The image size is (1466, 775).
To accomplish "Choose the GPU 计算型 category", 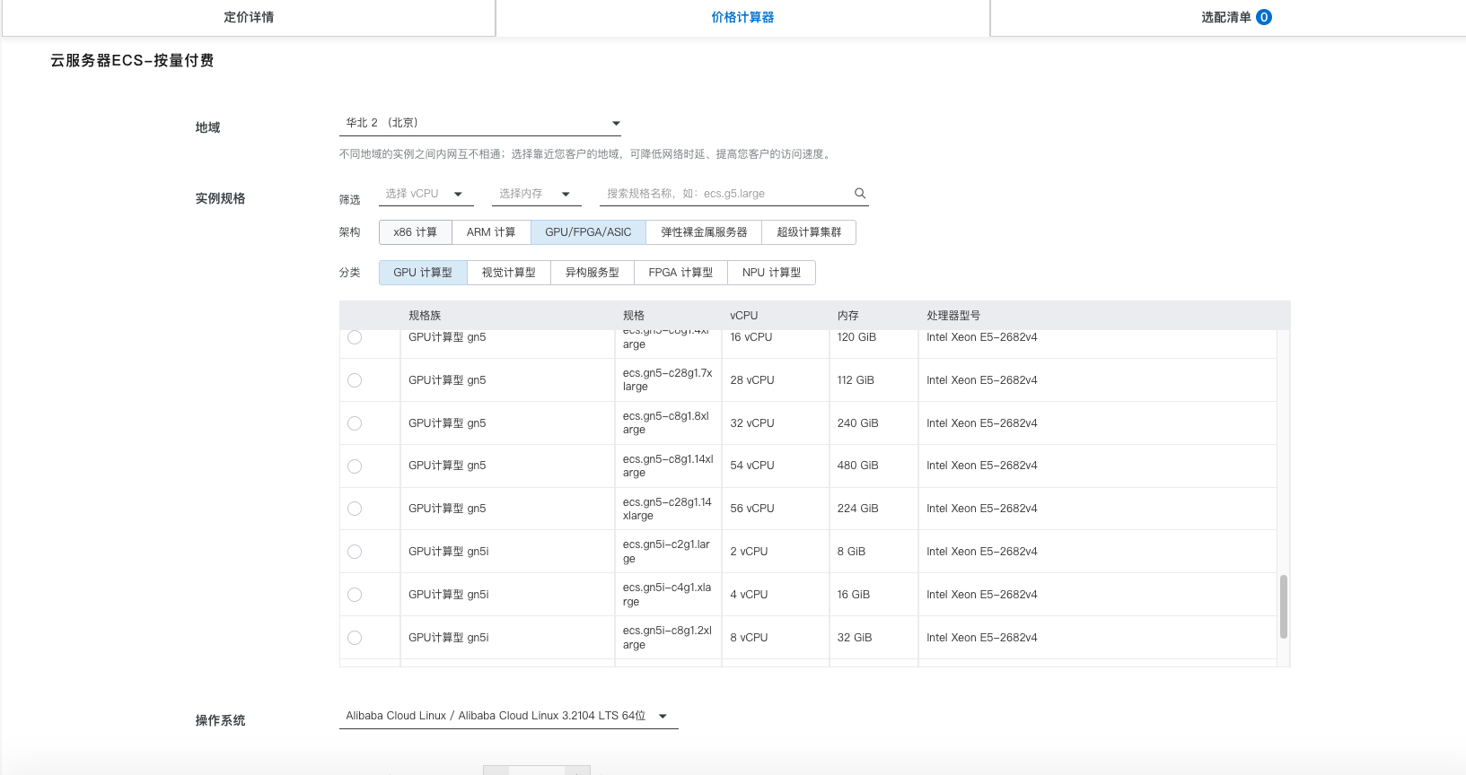I will point(423,273).
